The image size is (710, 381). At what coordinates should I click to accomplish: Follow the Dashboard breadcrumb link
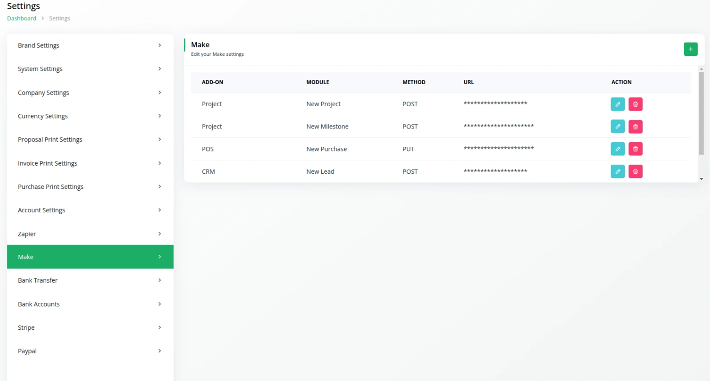coord(22,18)
